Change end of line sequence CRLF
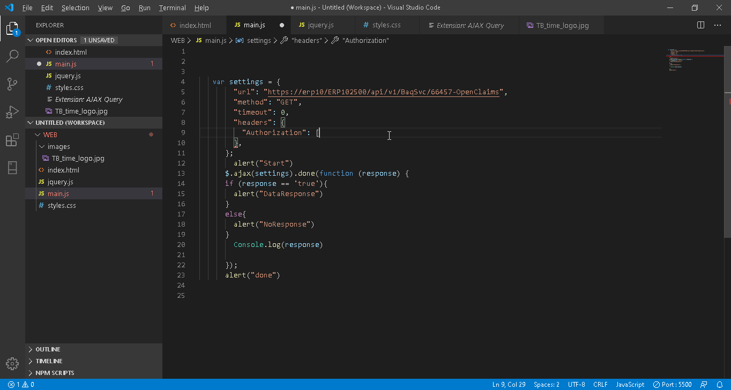Image resolution: width=731 pixels, height=390 pixels. (x=600, y=384)
